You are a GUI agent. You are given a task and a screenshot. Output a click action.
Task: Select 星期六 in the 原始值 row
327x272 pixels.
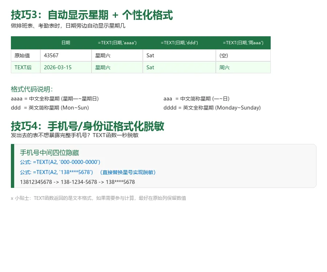tap(103, 55)
